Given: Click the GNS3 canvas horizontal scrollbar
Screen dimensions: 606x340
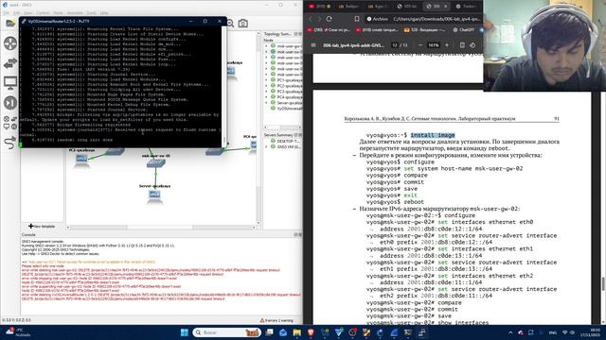Looking at the screenshot, I should 162,228.
